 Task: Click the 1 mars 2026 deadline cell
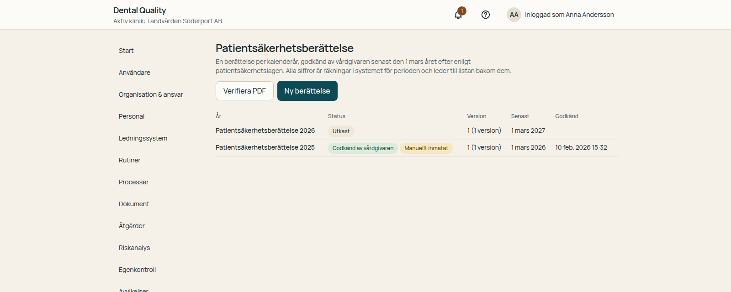528,147
